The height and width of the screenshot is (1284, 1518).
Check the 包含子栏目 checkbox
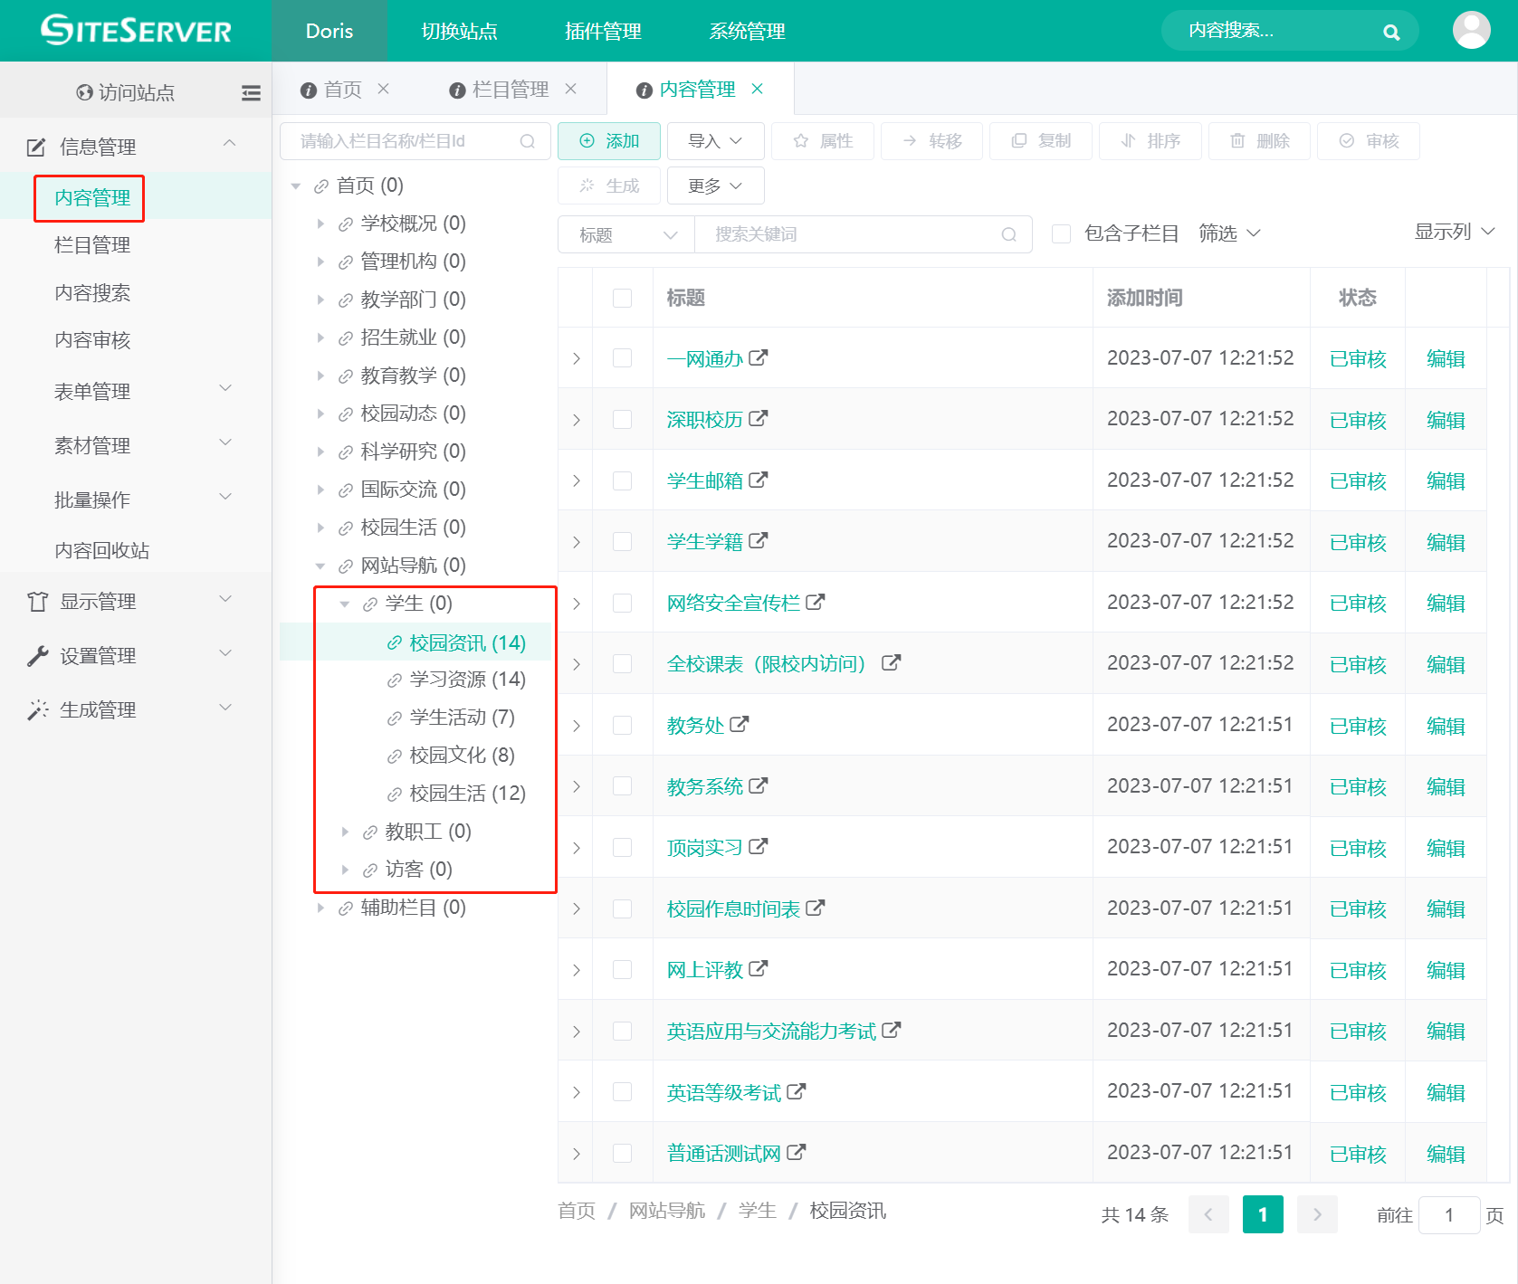click(1061, 234)
